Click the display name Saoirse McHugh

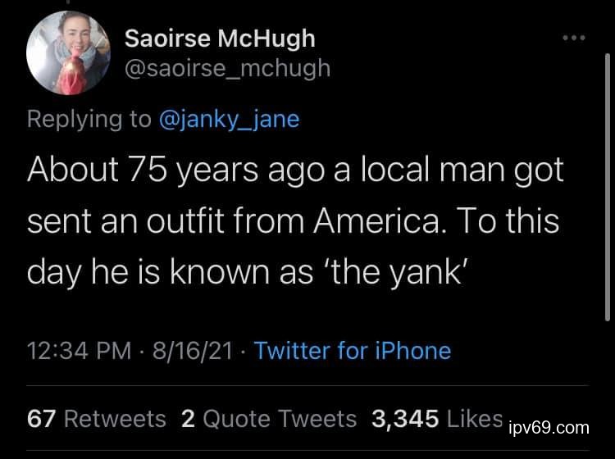point(220,38)
